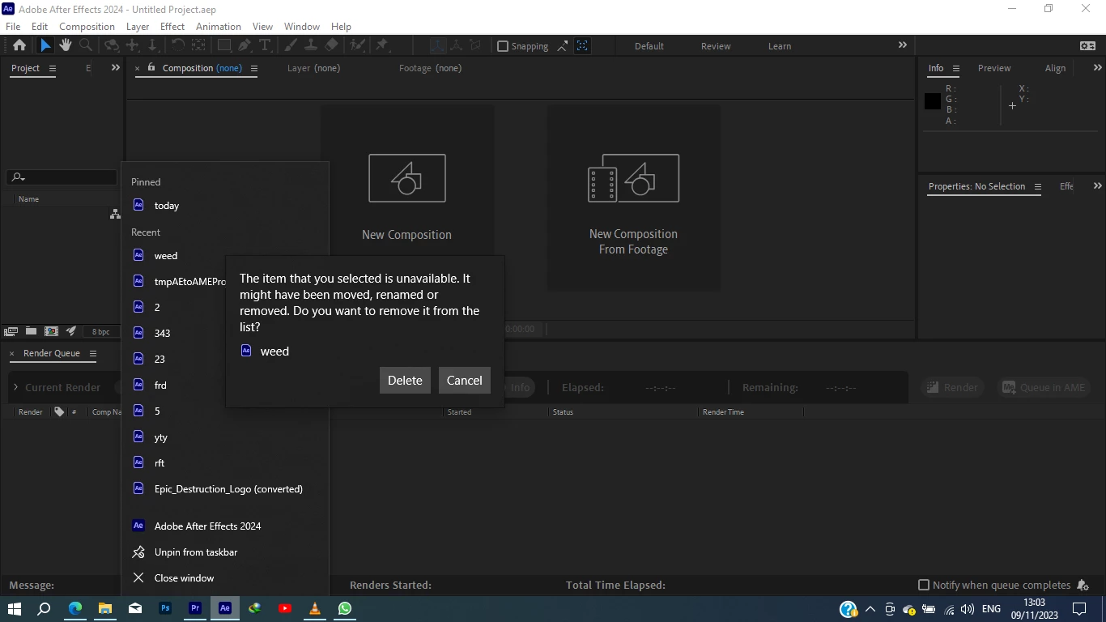The image size is (1106, 622).
Task: Click the project flowchart icon
Action: click(x=115, y=214)
